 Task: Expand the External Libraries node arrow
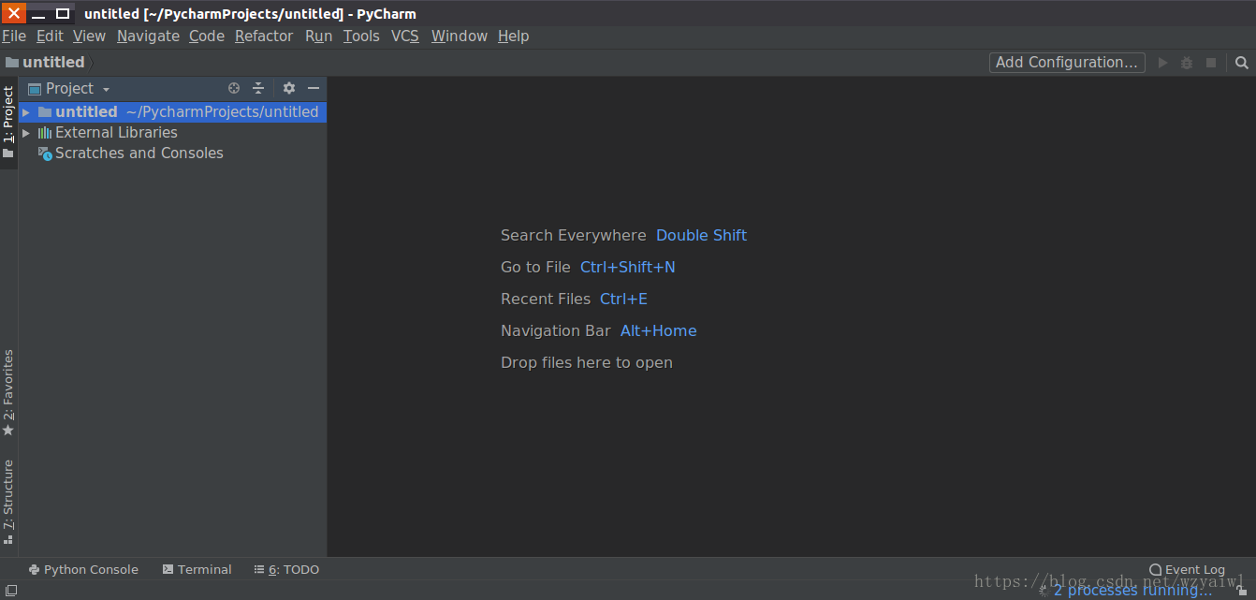point(26,133)
